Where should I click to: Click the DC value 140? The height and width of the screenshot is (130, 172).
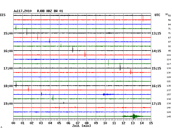coord(169,108)
